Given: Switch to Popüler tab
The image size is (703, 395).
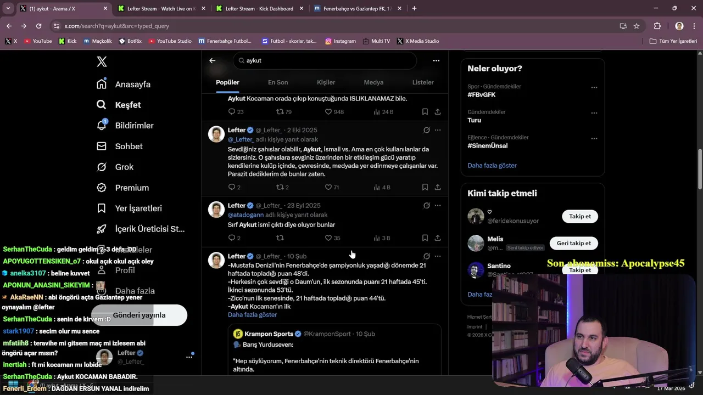Looking at the screenshot, I should click(227, 82).
